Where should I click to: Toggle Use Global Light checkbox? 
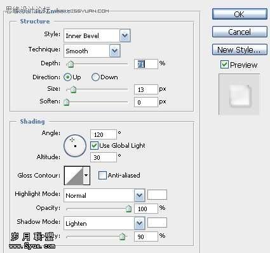point(94,146)
